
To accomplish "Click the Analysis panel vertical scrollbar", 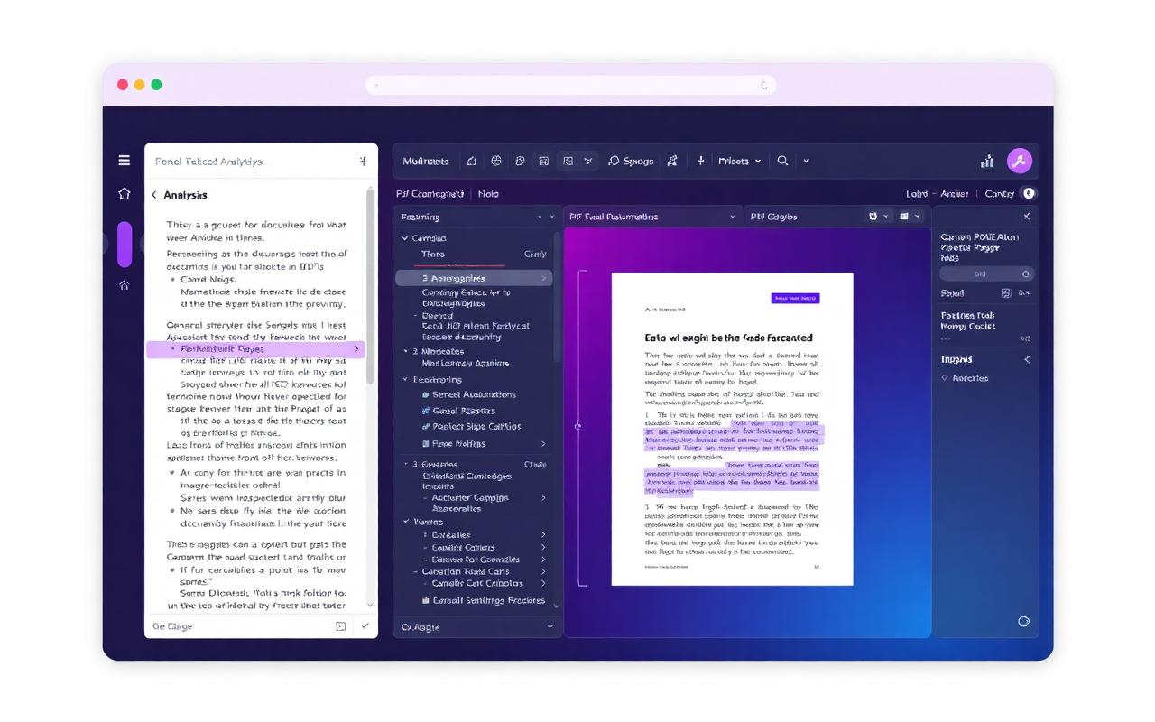I will tap(370, 289).
